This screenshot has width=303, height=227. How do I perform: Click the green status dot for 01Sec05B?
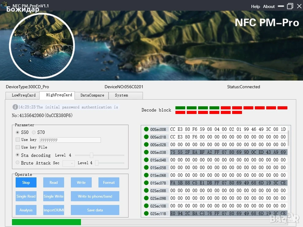coord(146,167)
